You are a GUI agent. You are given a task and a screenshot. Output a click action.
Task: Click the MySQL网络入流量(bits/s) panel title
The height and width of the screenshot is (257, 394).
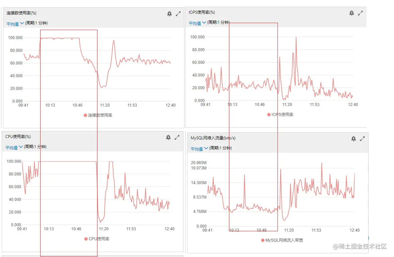click(x=213, y=138)
